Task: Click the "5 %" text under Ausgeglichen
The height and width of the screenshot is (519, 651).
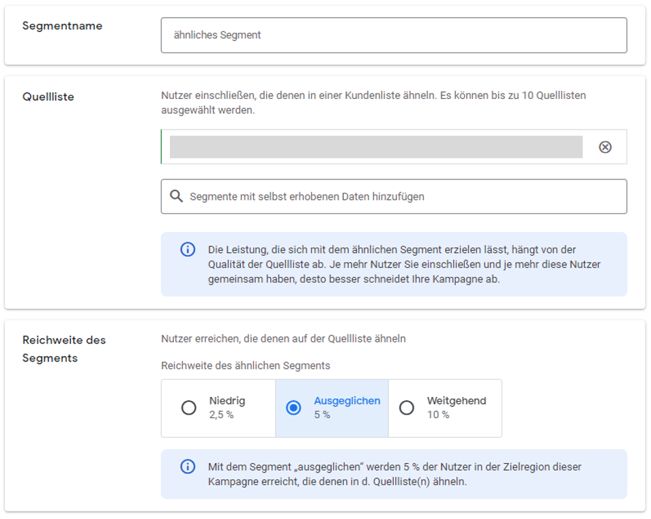Action: point(322,415)
